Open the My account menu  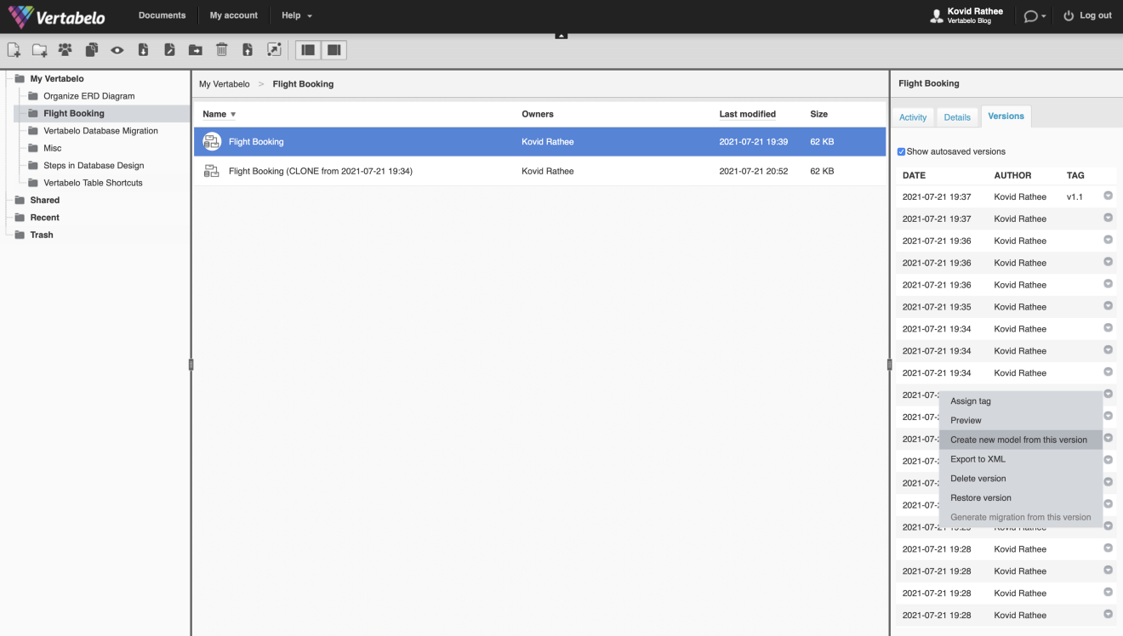point(234,15)
